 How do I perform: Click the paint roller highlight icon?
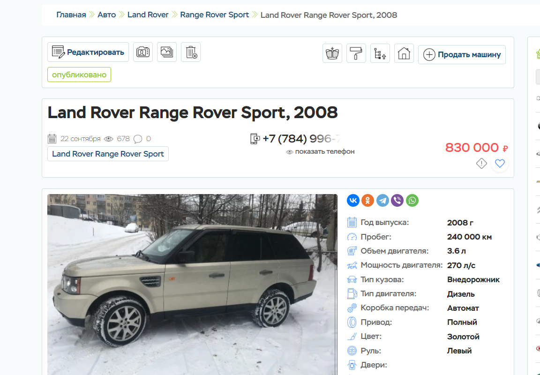click(356, 53)
